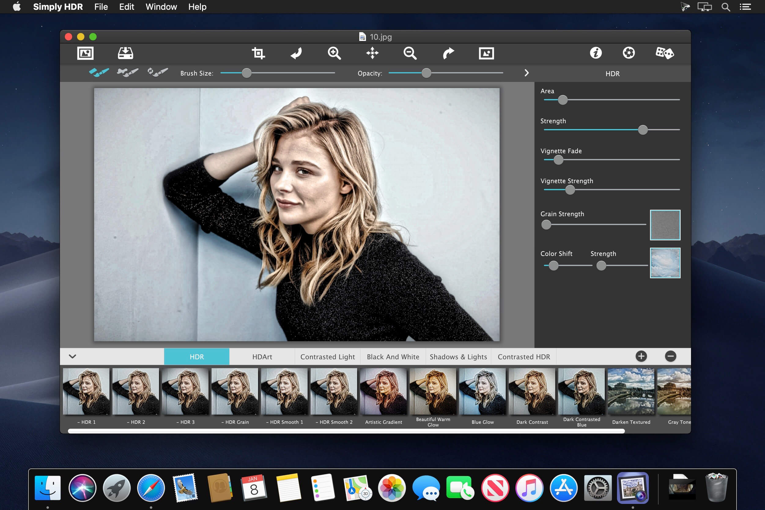
Task: Click the crop tool icon
Action: pyautogui.click(x=258, y=53)
